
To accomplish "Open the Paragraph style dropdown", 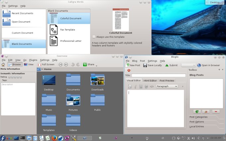I will [167, 86].
